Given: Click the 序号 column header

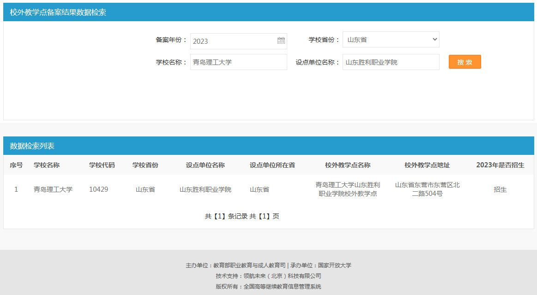Looking at the screenshot, I should pyautogui.click(x=16, y=165).
